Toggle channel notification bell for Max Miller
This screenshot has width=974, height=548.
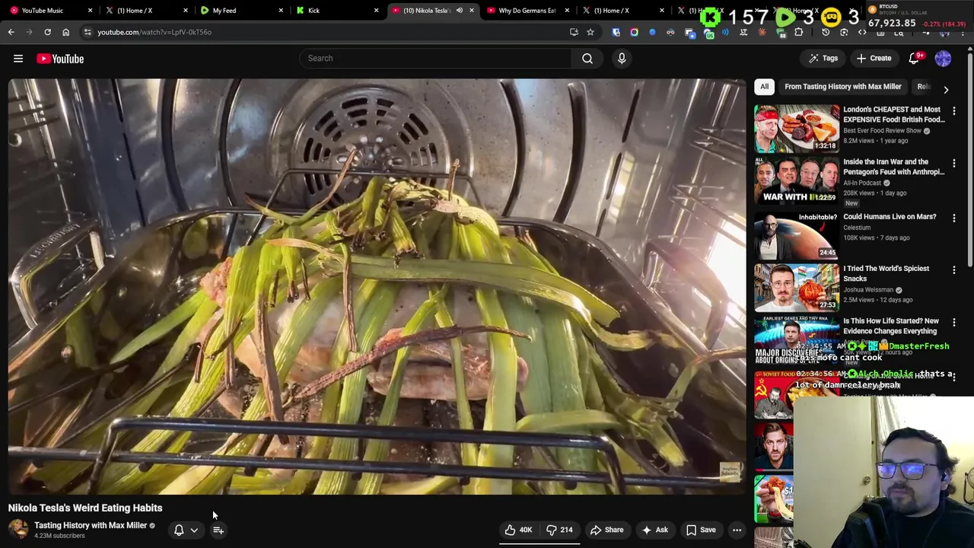pyautogui.click(x=179, y=530)
